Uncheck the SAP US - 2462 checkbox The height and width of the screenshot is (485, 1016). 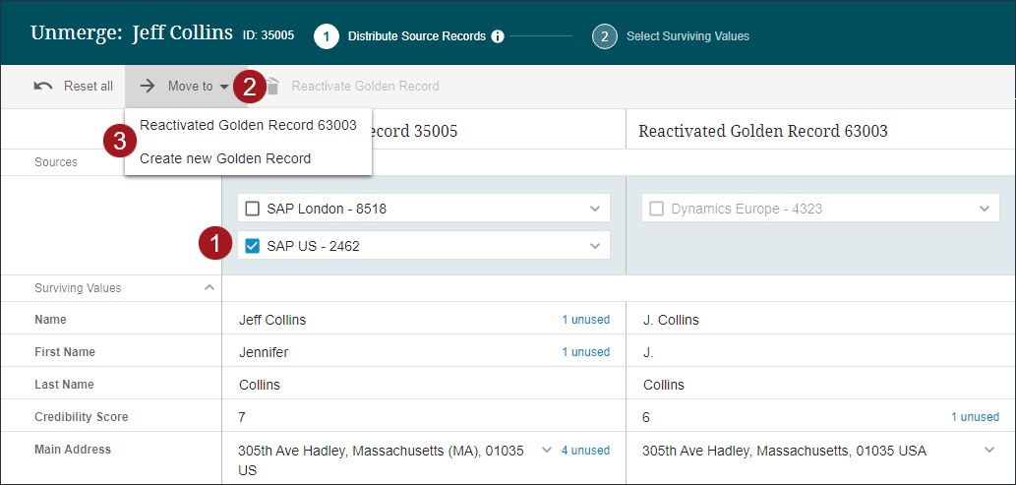coord(253,246)
